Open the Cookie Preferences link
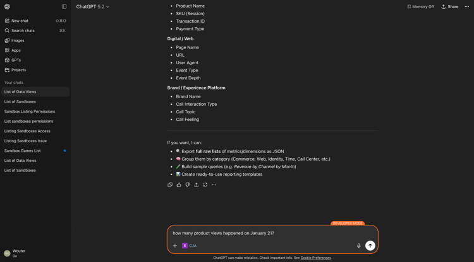This screenshot has height=262, width=474. click(315, 258)
